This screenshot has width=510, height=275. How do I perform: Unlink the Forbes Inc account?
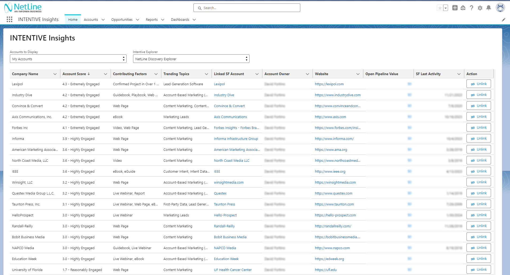[x=478, y=127]
